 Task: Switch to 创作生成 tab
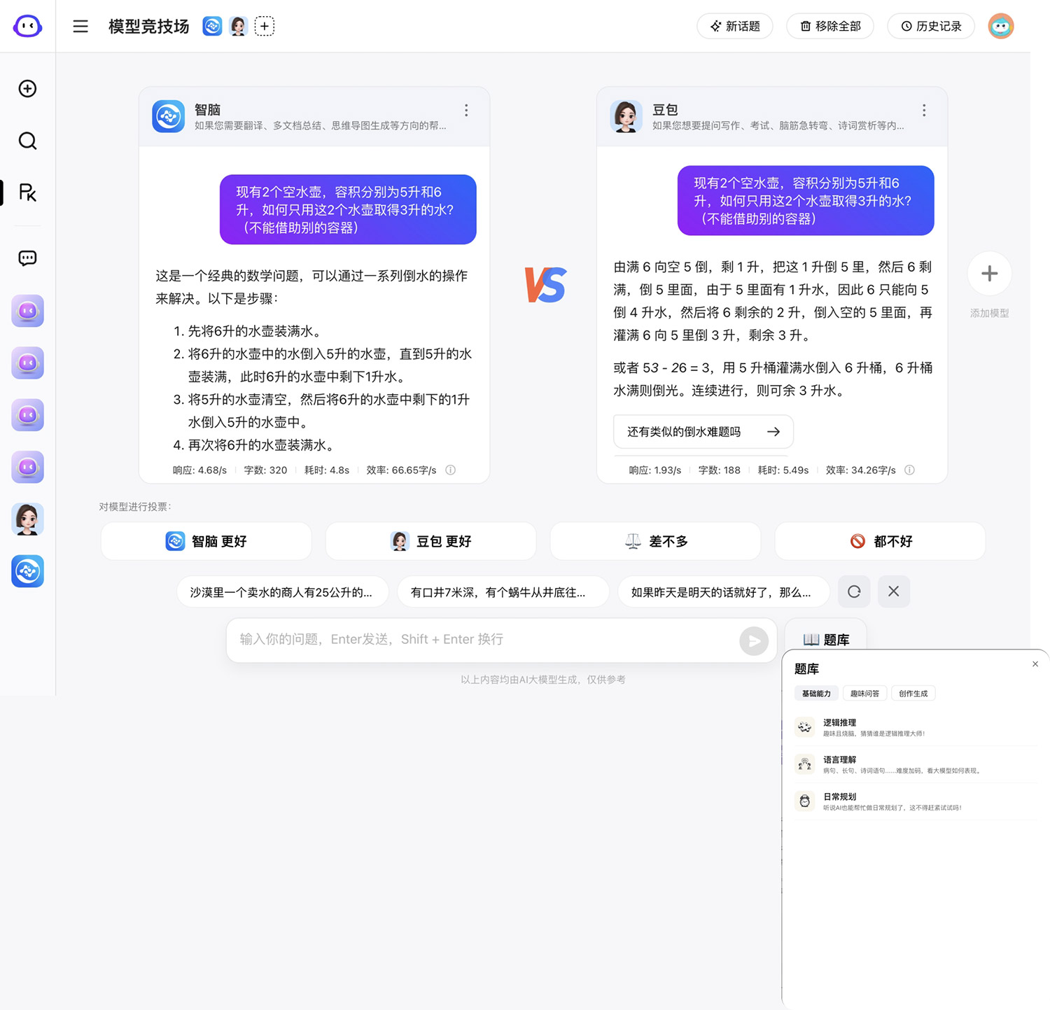[x=913, y=694]
